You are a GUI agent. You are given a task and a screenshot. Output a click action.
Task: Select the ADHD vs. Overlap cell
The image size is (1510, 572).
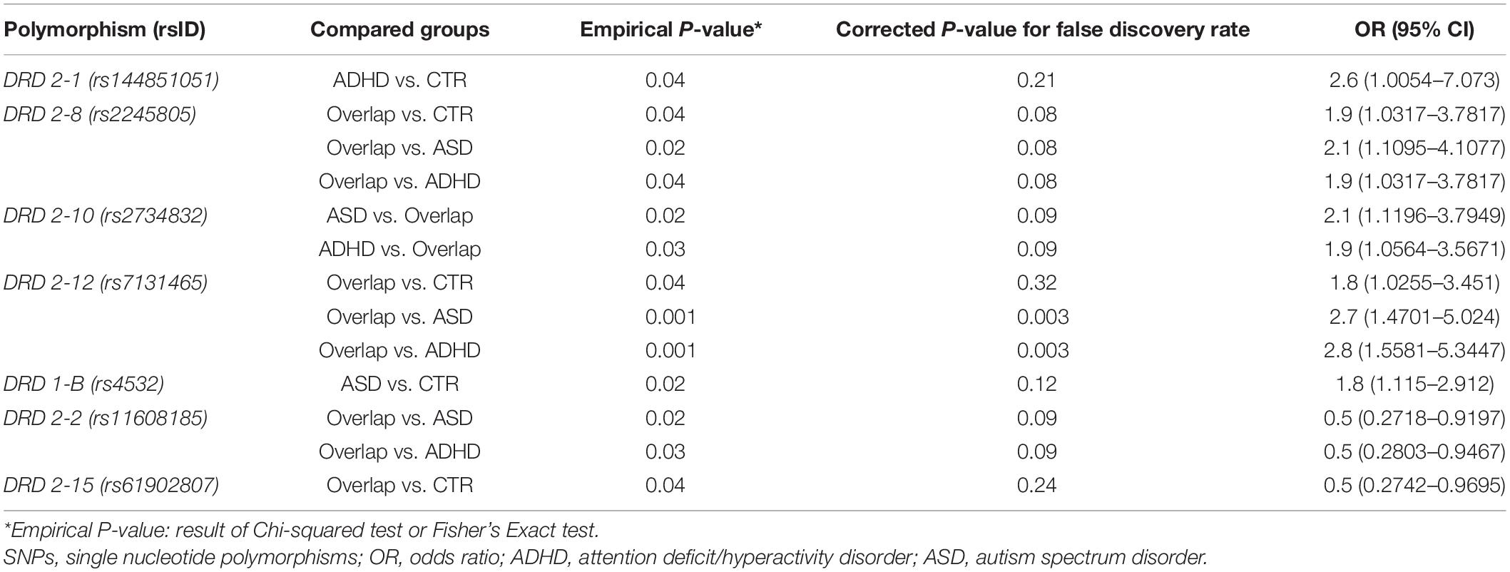[x=399, y=249]
